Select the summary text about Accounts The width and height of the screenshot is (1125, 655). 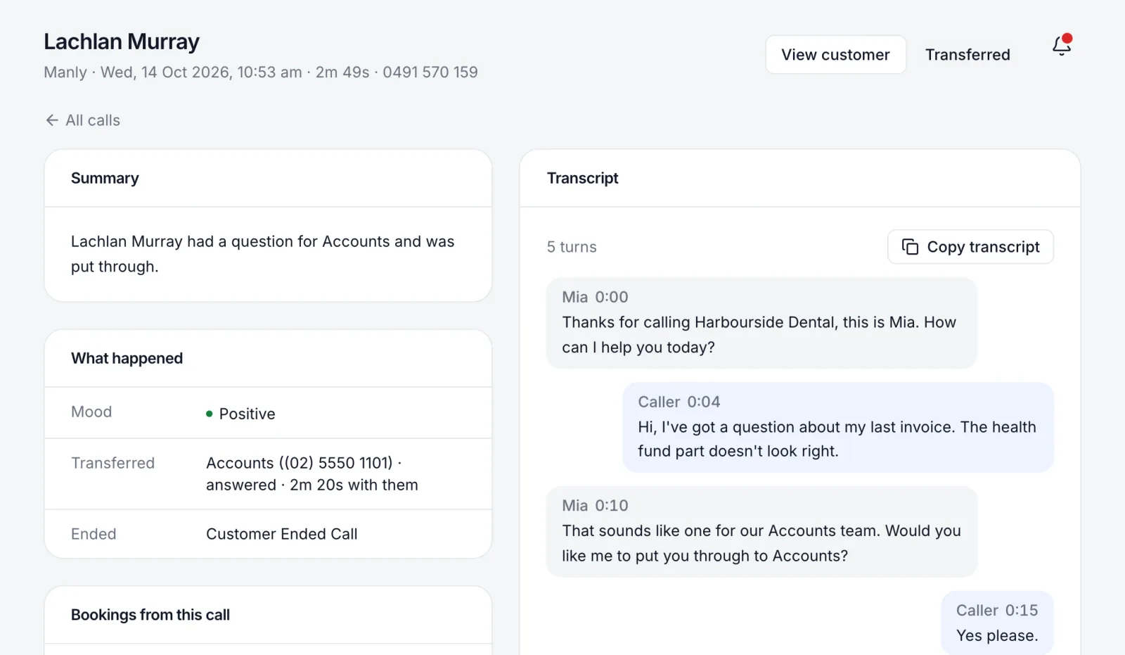(262, 254)
